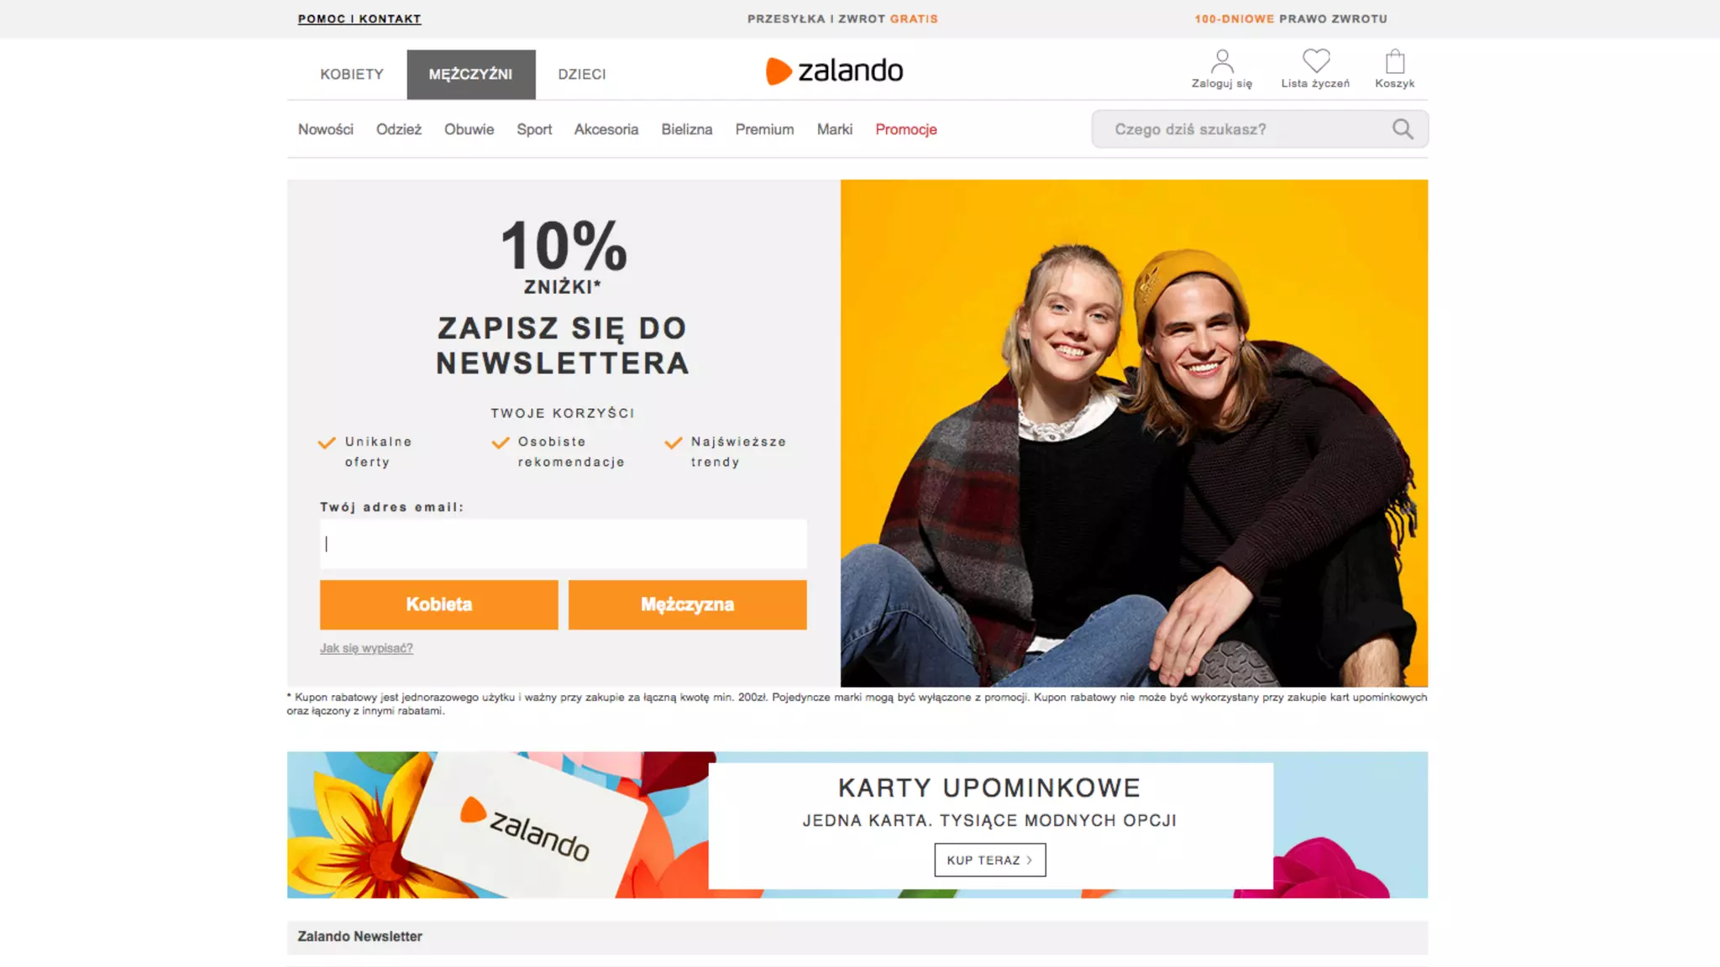This screenshot has height=967, width=1720.
Task: Open the Koszyk shopping bag icon
Action: (1395, 61)
